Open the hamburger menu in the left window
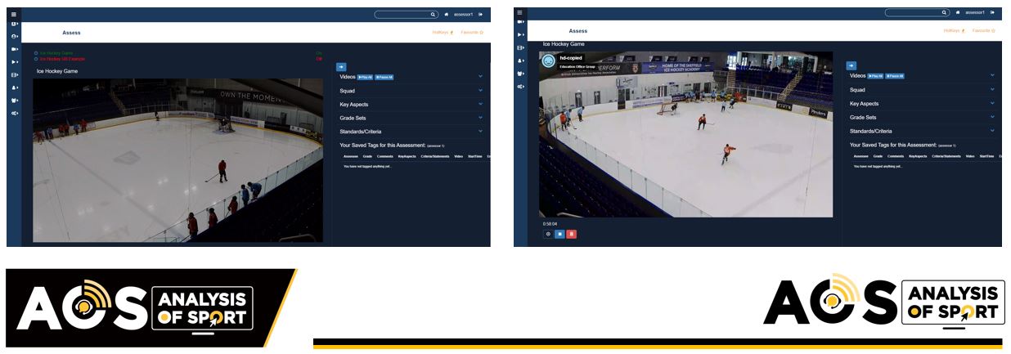 tap(14, 14)
